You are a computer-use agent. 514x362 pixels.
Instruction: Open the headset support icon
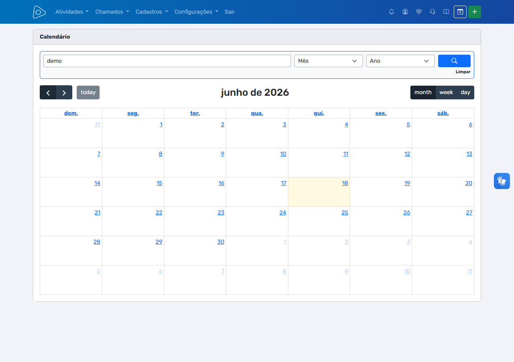(432, 12)
